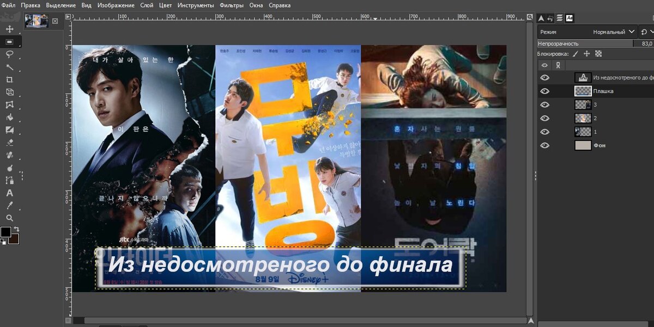654x327 pixels.
Task: Select the Paths tool
Action: click(x=9, y=180)
